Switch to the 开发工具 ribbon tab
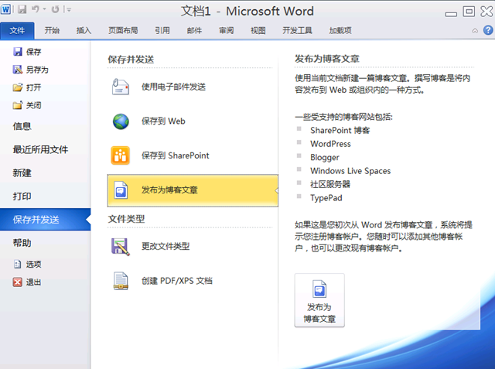This screenshot has height=369, width=495. click(x=297, y=31)
